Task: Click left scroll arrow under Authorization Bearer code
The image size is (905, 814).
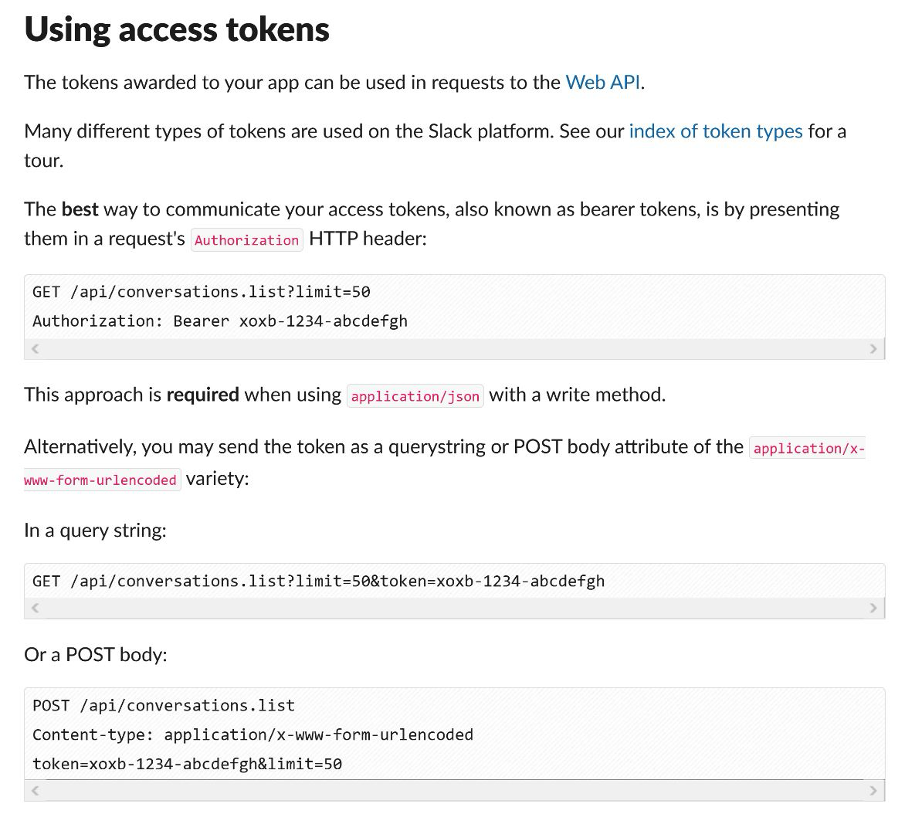Action: (34, 349)
